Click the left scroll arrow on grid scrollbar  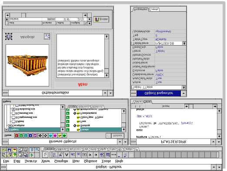coord(8,15)
